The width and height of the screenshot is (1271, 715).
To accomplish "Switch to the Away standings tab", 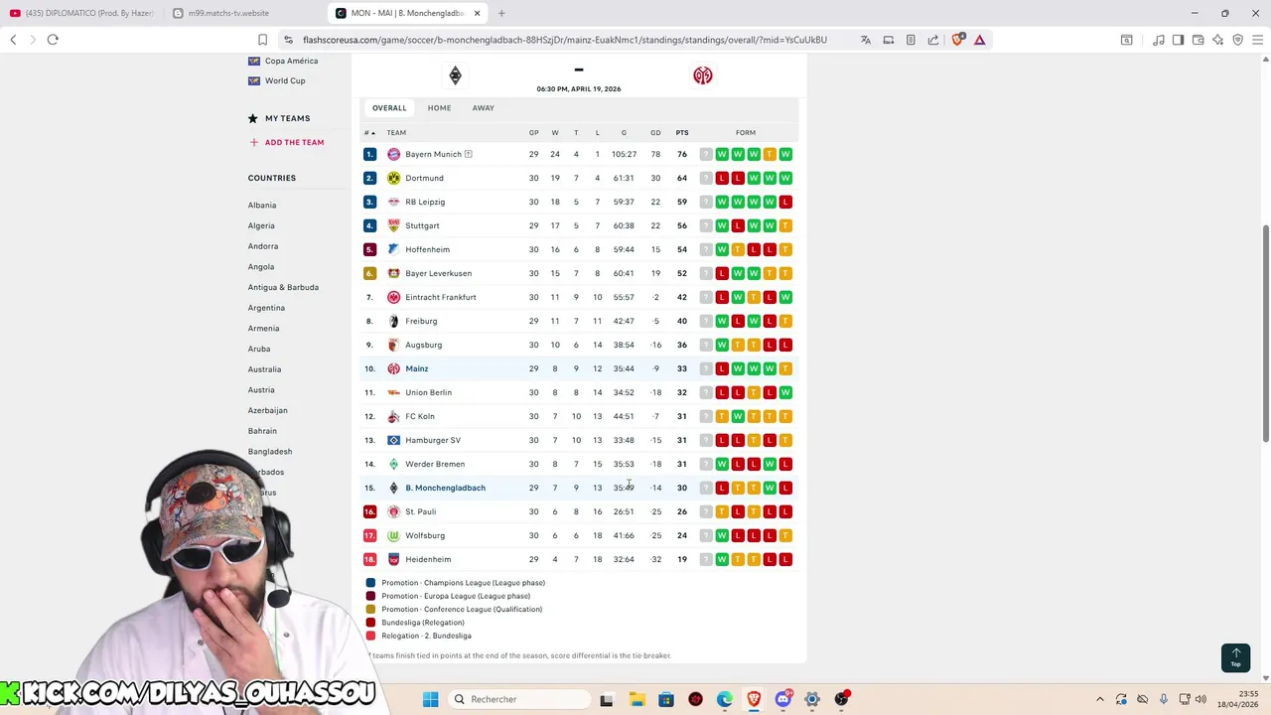I will [x=483, y=108].
